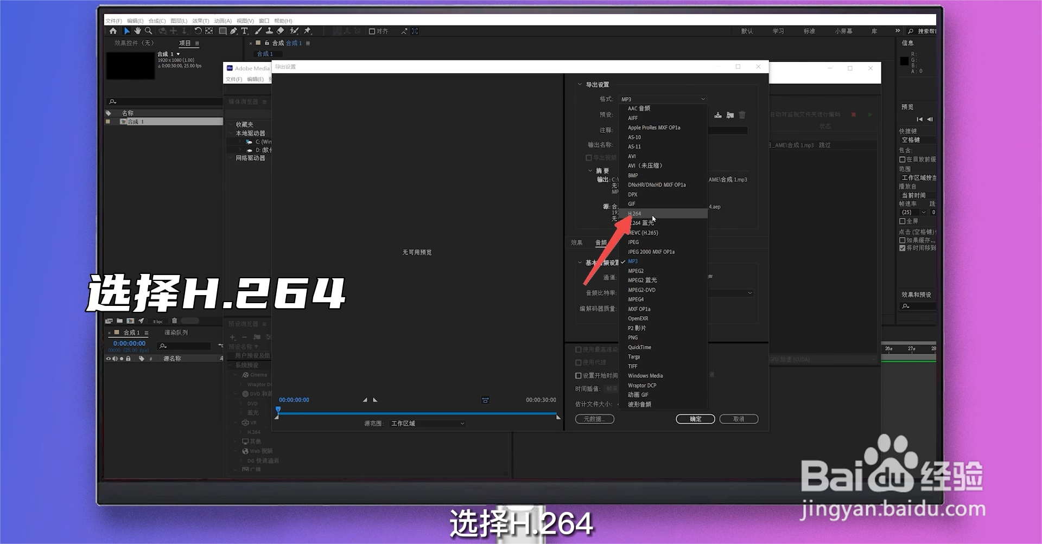Select the Brush tool
Viewport: 1042px width, 544px height.
[258, 31]
